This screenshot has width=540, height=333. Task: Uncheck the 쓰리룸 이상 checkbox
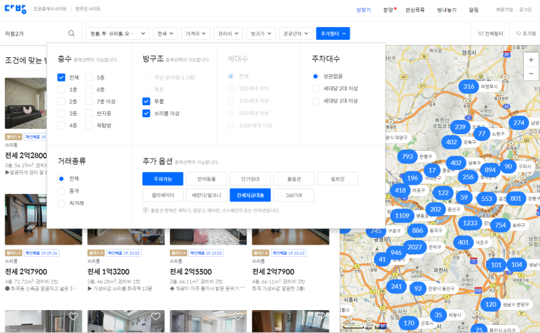(146, 113)
